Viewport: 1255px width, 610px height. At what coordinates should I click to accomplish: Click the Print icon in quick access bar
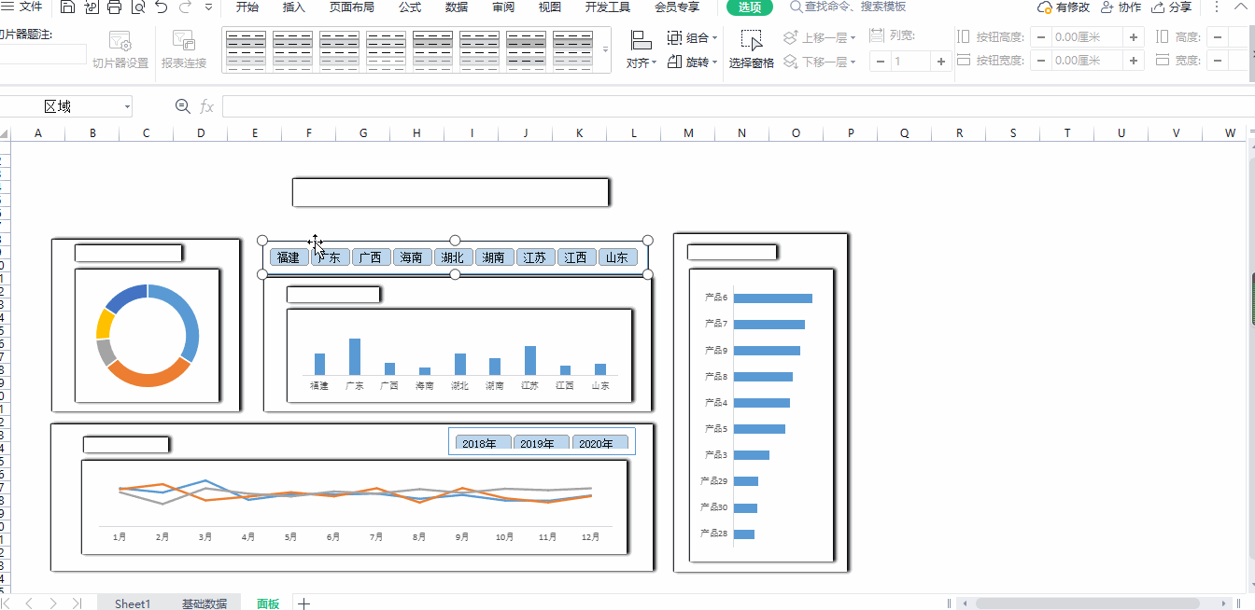point(114,7)
